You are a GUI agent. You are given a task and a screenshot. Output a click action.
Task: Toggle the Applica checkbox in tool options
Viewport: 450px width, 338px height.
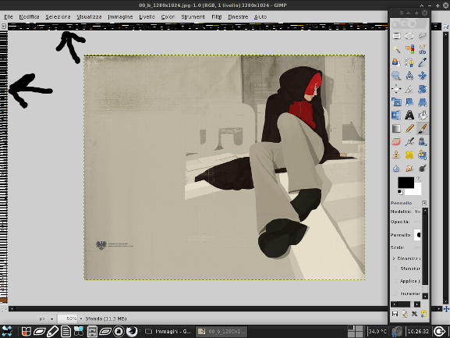395,281
